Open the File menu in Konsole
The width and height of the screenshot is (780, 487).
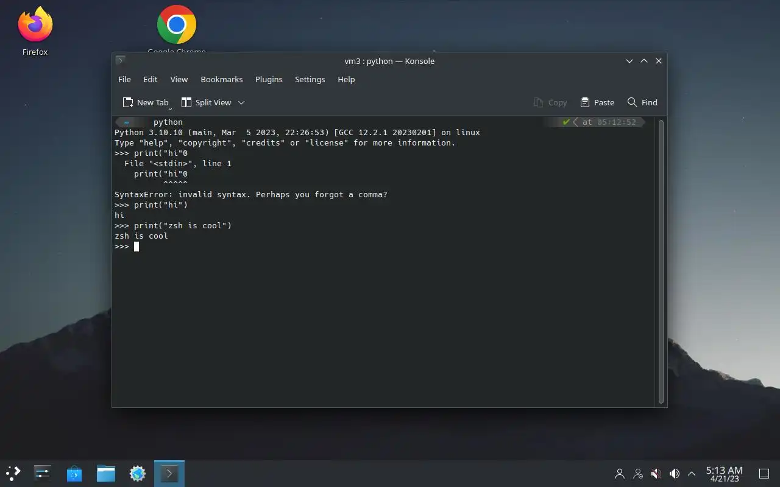pyautogui.click(x=124, y=79)
